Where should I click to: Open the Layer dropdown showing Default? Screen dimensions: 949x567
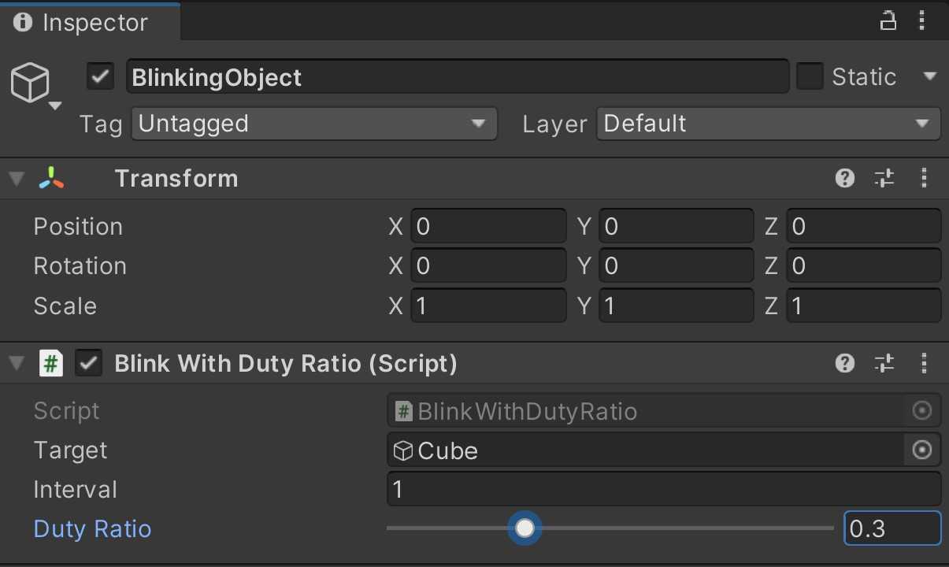(768, 124)
